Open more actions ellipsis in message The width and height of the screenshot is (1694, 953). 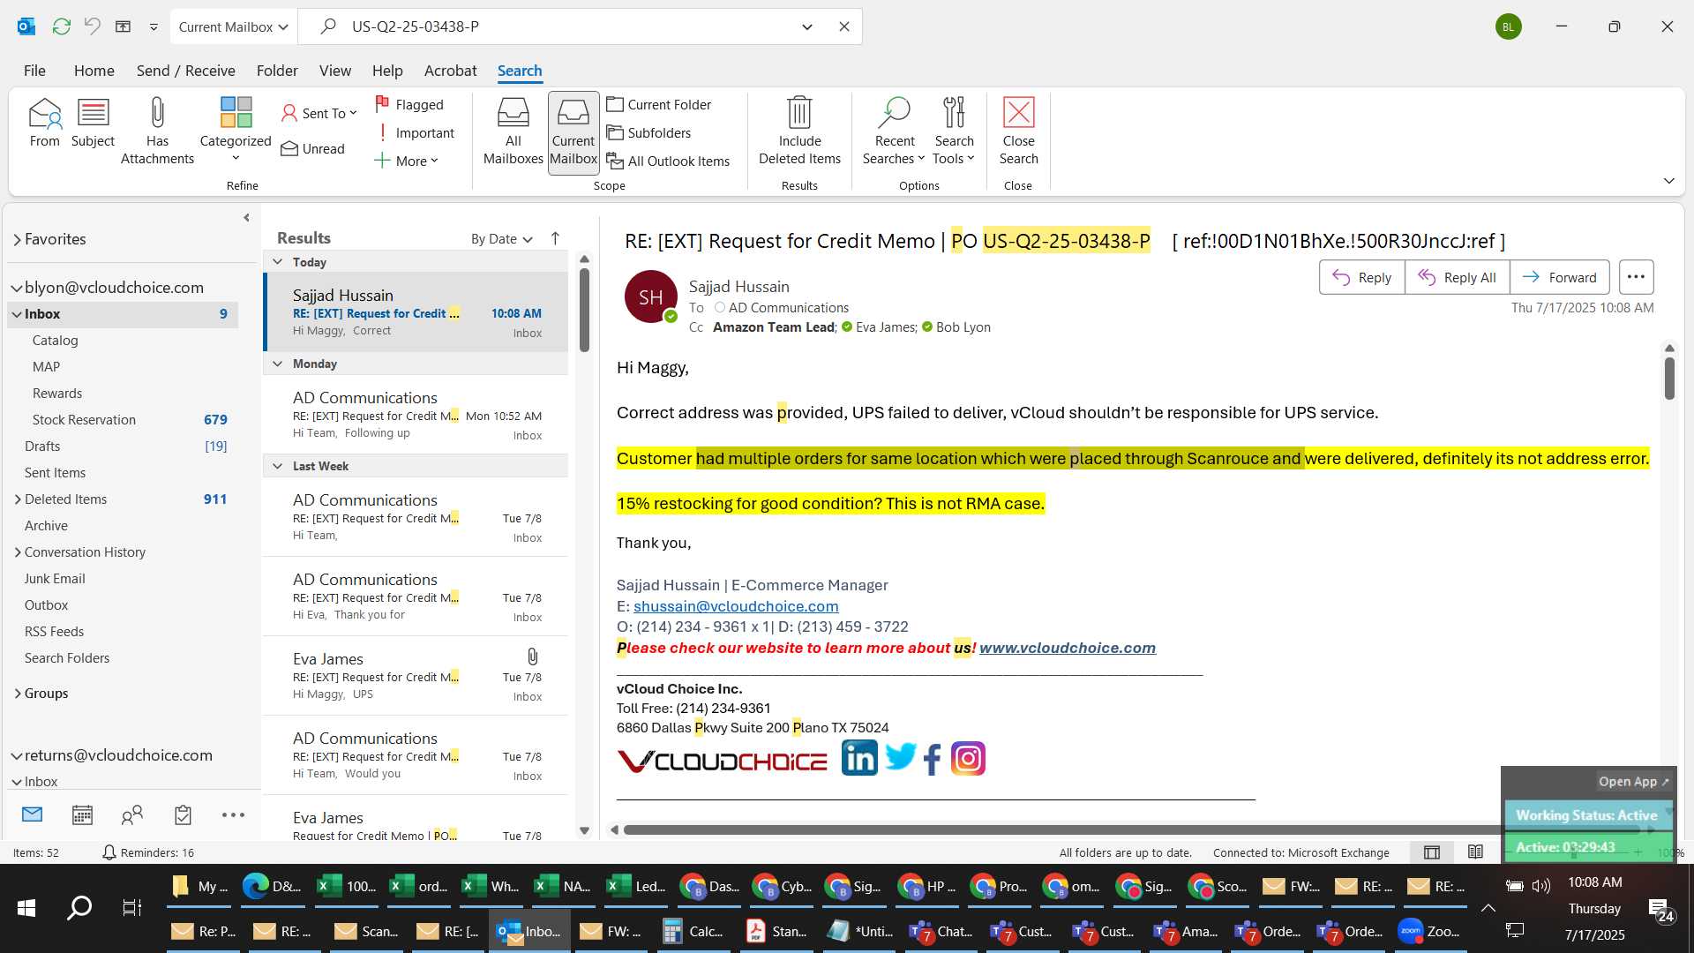point(1635,277)
